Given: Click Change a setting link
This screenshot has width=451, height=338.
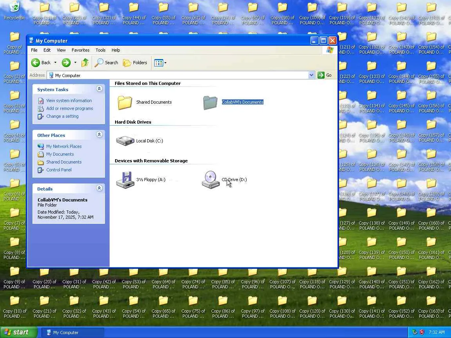Looking at the screenshot, I should [x=62, y=116].
